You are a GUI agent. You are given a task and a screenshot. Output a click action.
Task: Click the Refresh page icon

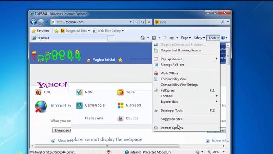coord(142,22)
